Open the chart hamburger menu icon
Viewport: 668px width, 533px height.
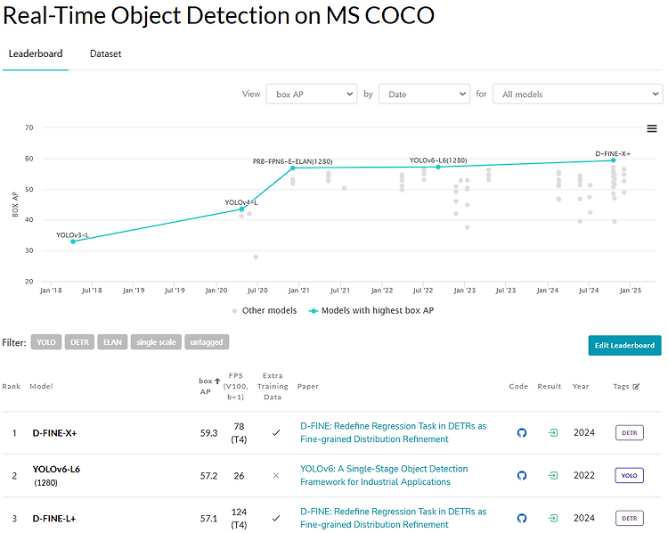pyautogui.click(x=651, y=128)
